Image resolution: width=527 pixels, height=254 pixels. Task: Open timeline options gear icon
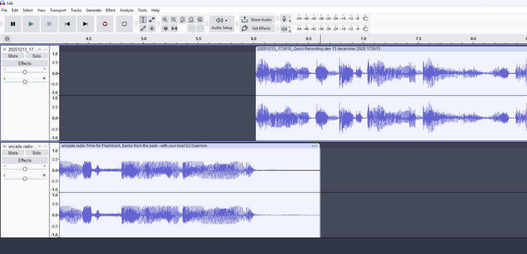pos(7,39)
